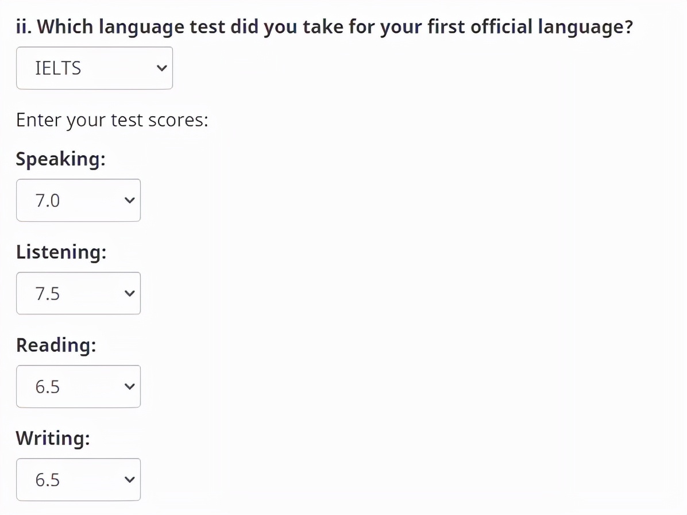Screen dimensions: 687x515
Task: Click the 7.0 value under Speaking
Action: (x=47, y=201)
